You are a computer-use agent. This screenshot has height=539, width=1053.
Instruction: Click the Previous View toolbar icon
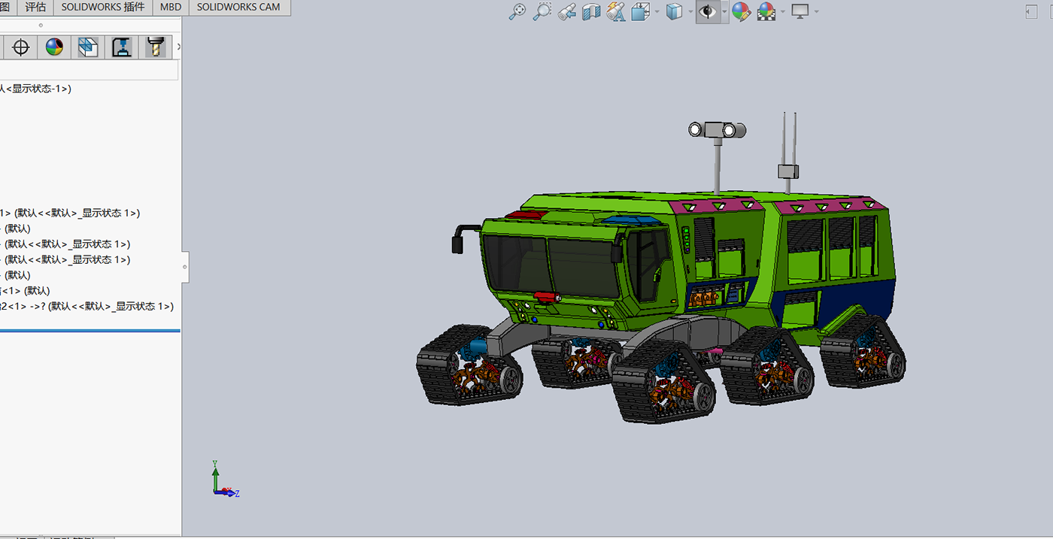568,12
